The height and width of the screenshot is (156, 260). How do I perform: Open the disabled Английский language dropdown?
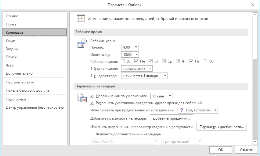tap(124, 141)
